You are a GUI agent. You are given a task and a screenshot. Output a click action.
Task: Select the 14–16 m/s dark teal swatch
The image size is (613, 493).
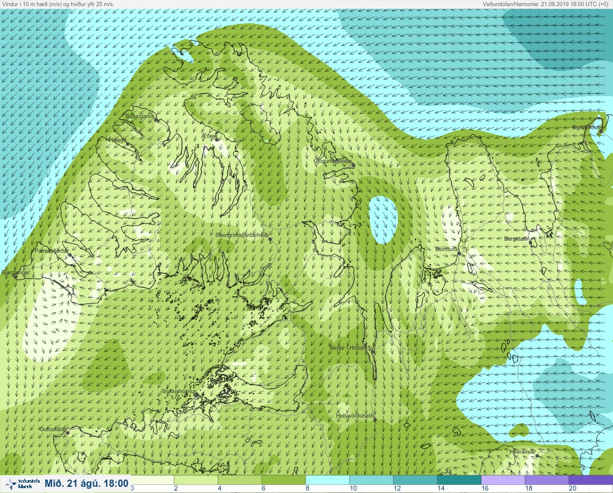[x=459, y=480]
